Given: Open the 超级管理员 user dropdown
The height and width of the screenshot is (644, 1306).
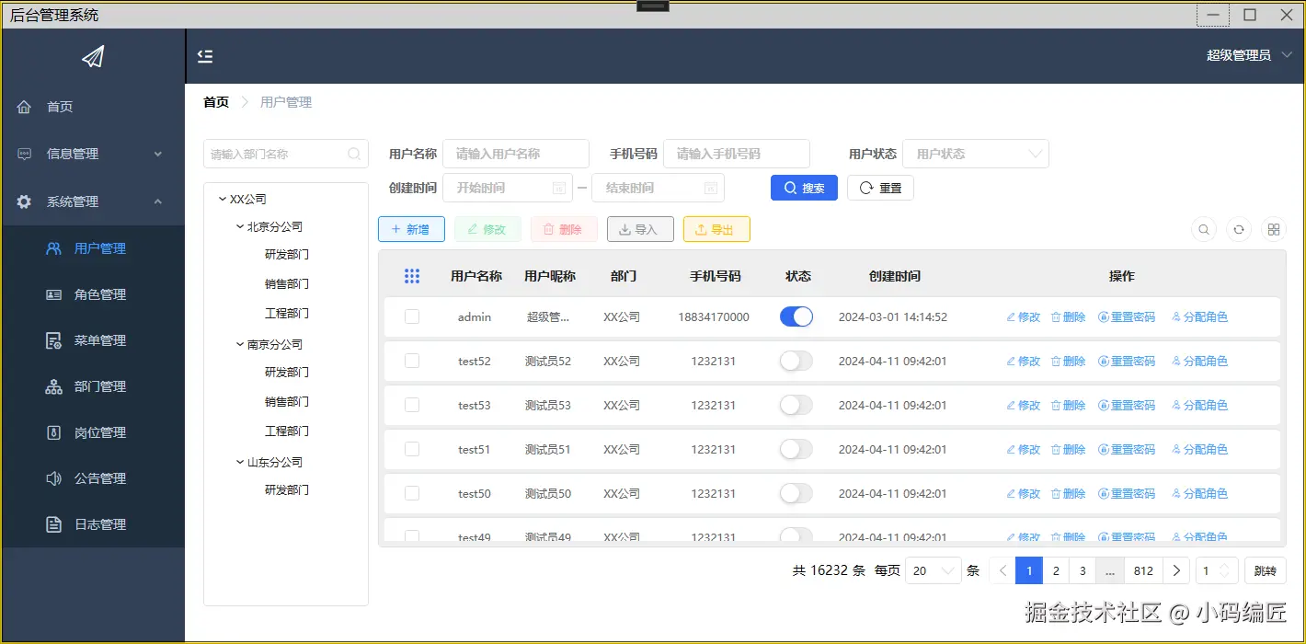Looking at the screenshot, I should click(x=1249, y=55).
